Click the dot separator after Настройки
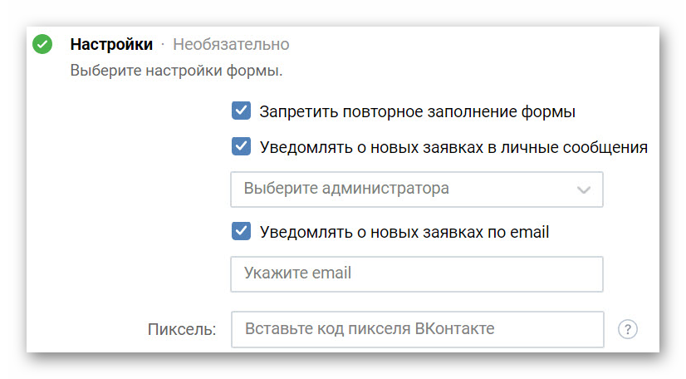This screenshot has width=686, height=379. pos(163,44)
